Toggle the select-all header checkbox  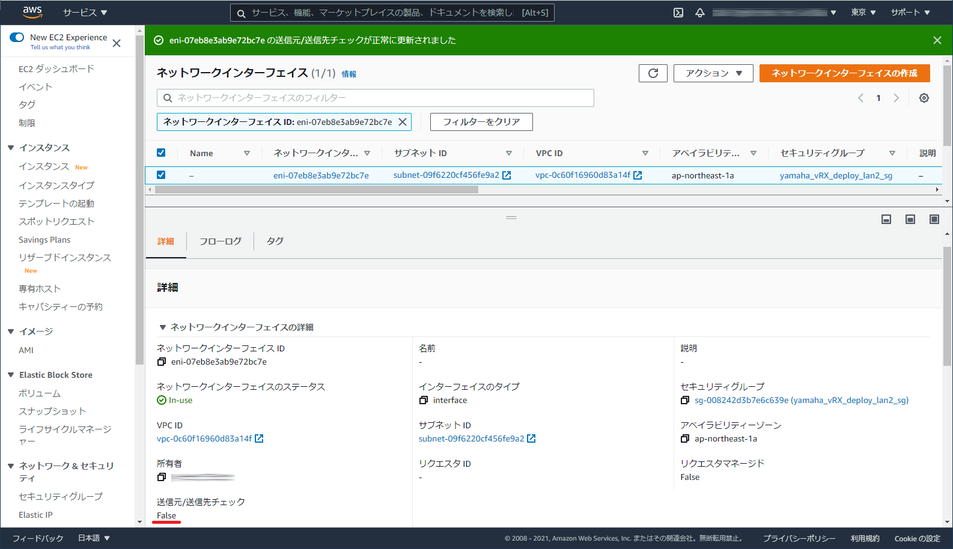click(161, 153)
